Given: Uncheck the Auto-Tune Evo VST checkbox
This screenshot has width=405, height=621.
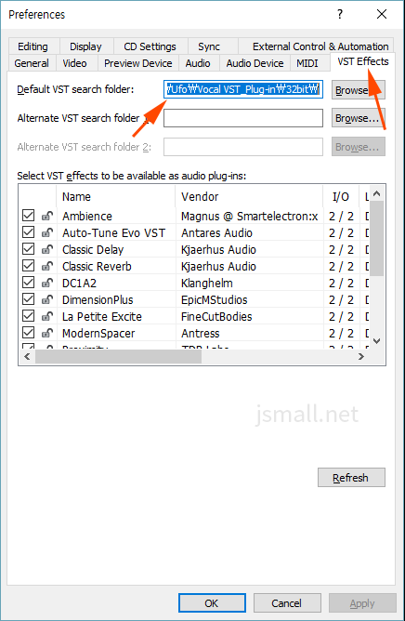Looking at the screenshot, I should point(28,232).
